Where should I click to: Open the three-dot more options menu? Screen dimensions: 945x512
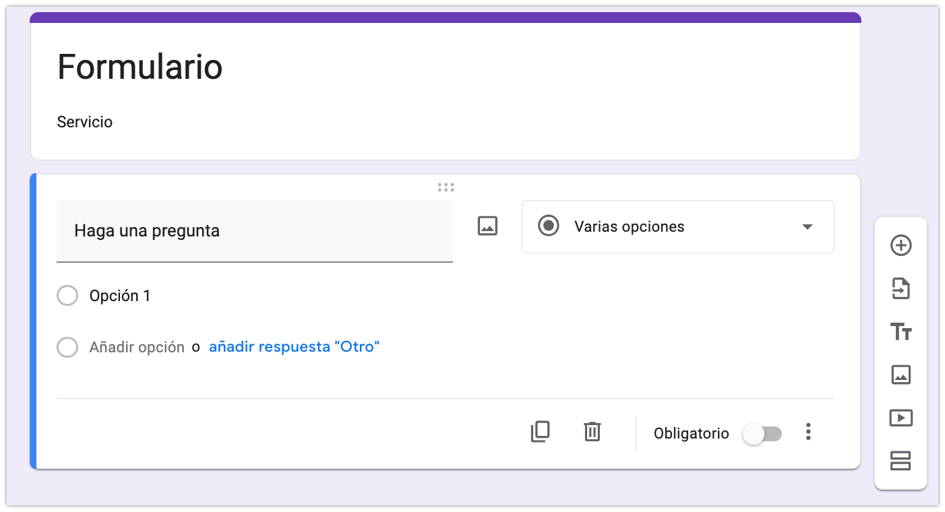tap(808, 433)
